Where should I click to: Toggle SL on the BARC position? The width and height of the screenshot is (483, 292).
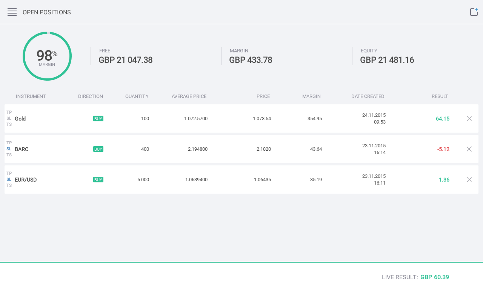pyautogui.click(x=9, y=149)
